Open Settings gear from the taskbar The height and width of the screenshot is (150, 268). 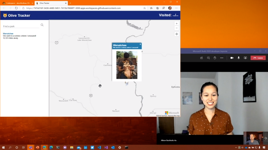120,148
